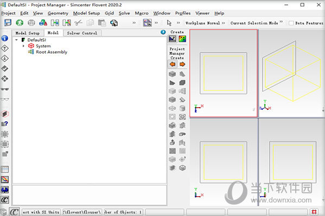This screenshot has height=216, width=325.
Task: Click the diamond down-arrow icon on left sidebar
Action: click(4, 58)
